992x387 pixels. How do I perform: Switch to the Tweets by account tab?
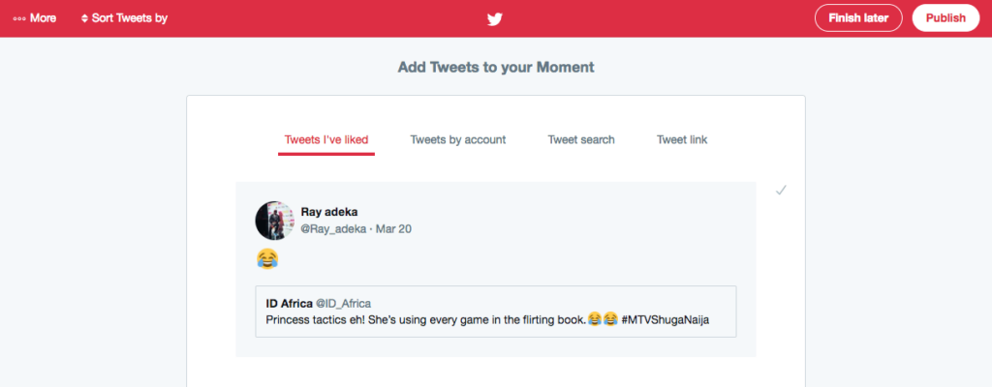pyautogui.click(x=457, y=139)
